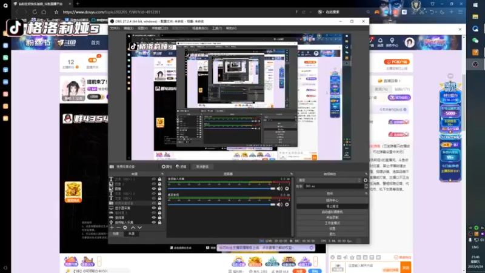Hide the 游戏源 source via eye icon
Screen dimensions: 485x273
point(154,218)
